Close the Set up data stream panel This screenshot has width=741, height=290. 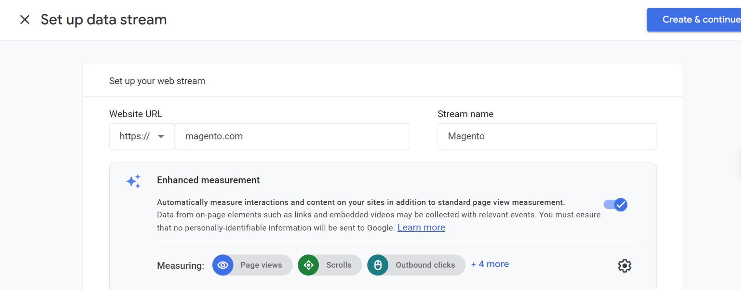pyautogui.click(x=25, y=20)
